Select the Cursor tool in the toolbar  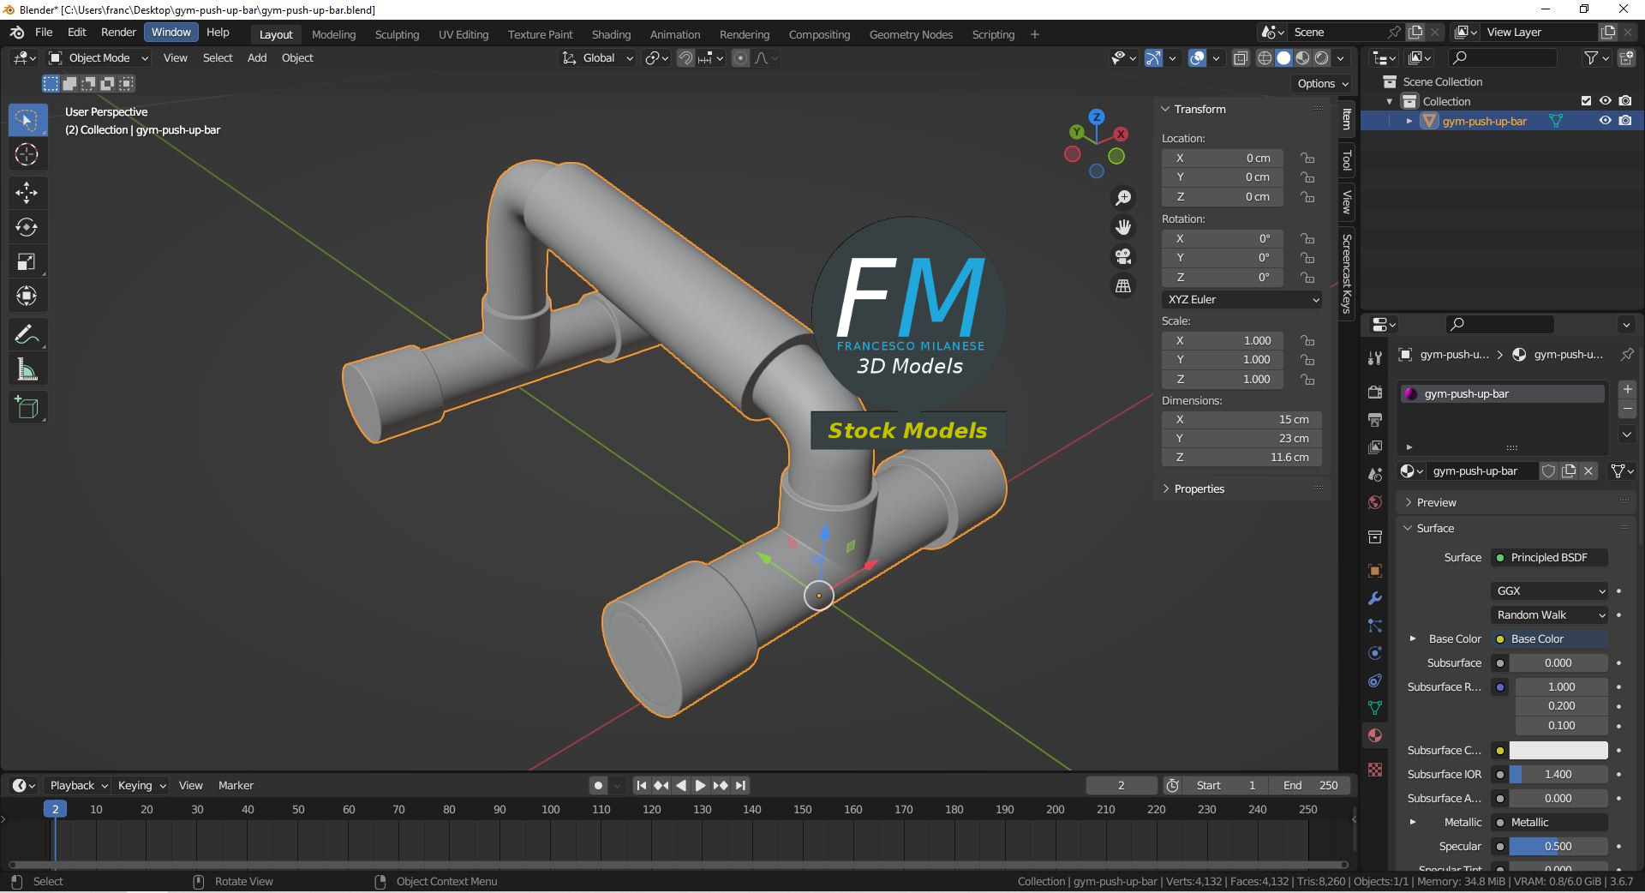27,155
